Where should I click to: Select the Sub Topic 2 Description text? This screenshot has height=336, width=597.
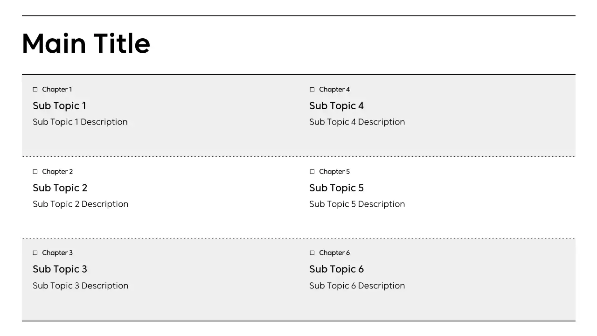(80, 204)
